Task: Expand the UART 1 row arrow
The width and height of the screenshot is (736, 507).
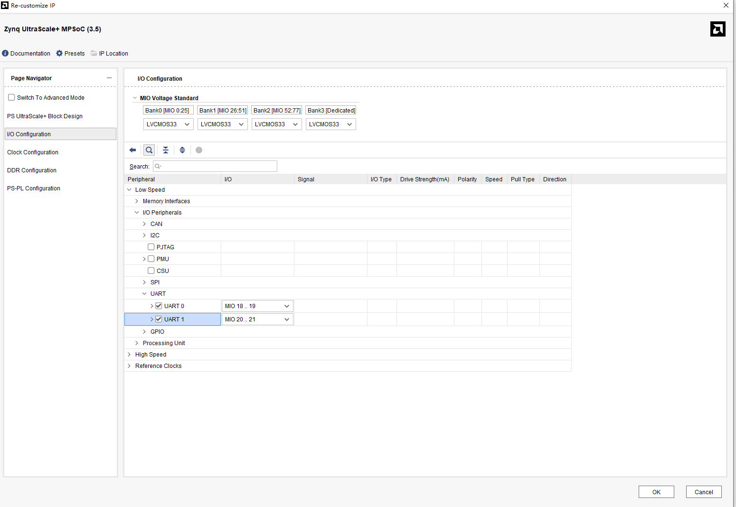Action: 152,319
